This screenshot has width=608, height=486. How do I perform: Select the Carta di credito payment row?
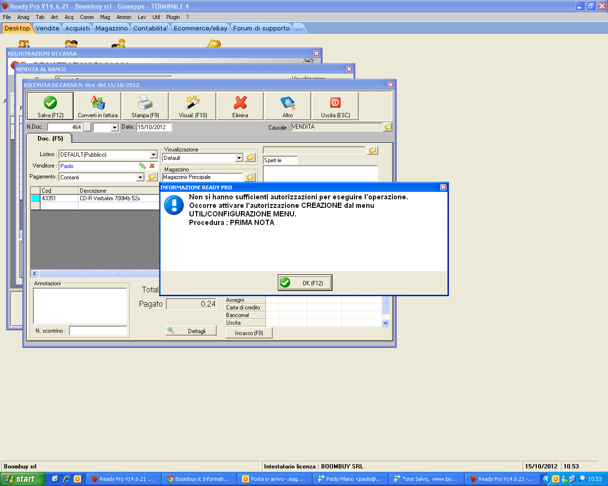[x=245, y=308]
